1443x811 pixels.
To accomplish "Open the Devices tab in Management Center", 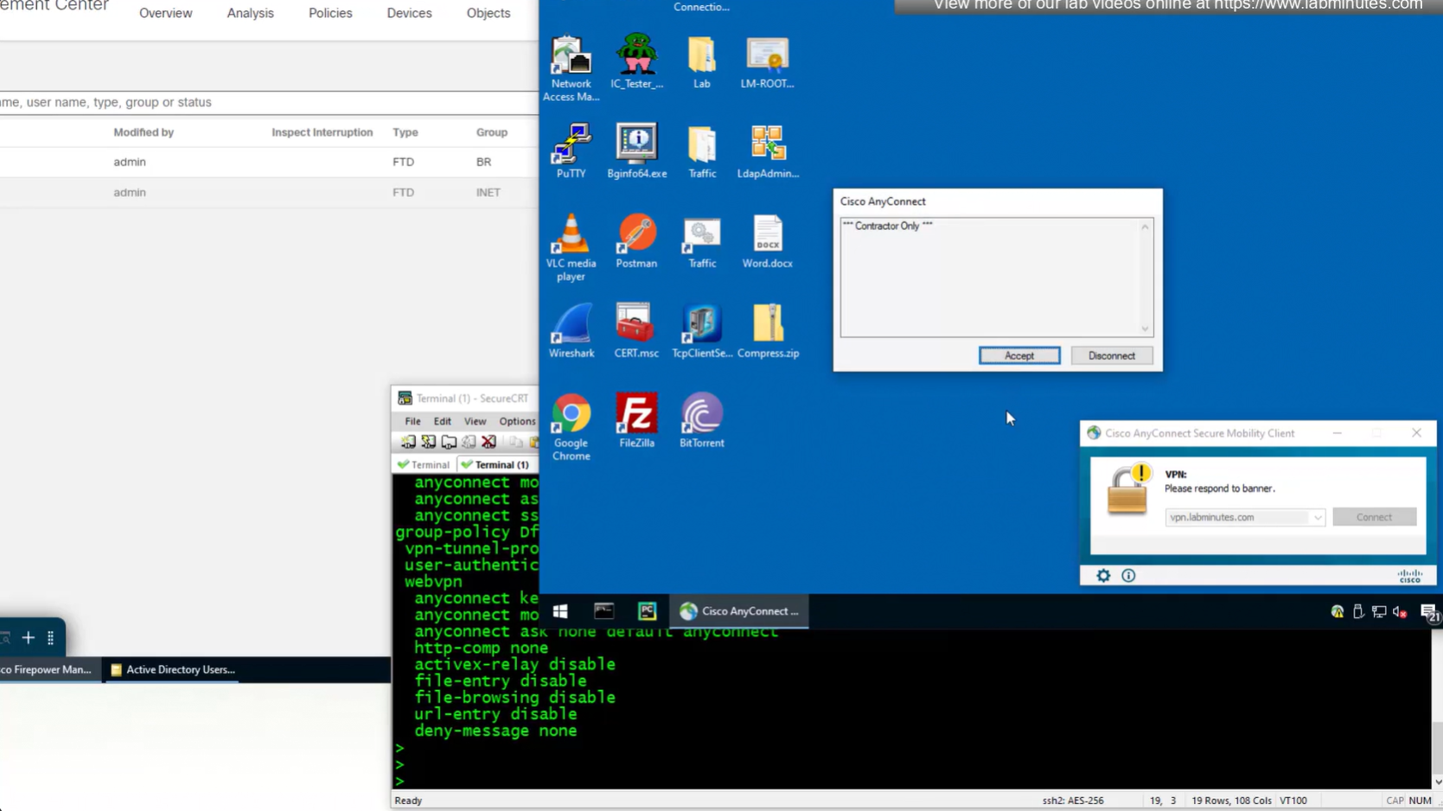I will pyautogui.click(x=409, y=13).
